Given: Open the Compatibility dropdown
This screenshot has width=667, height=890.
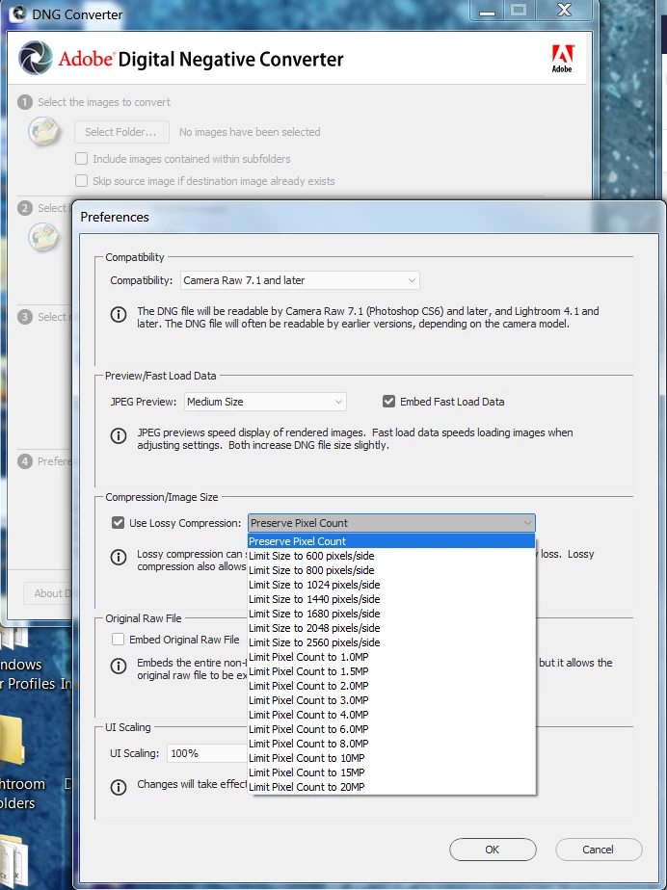Looking at the screenshot, I should (300, 280).
